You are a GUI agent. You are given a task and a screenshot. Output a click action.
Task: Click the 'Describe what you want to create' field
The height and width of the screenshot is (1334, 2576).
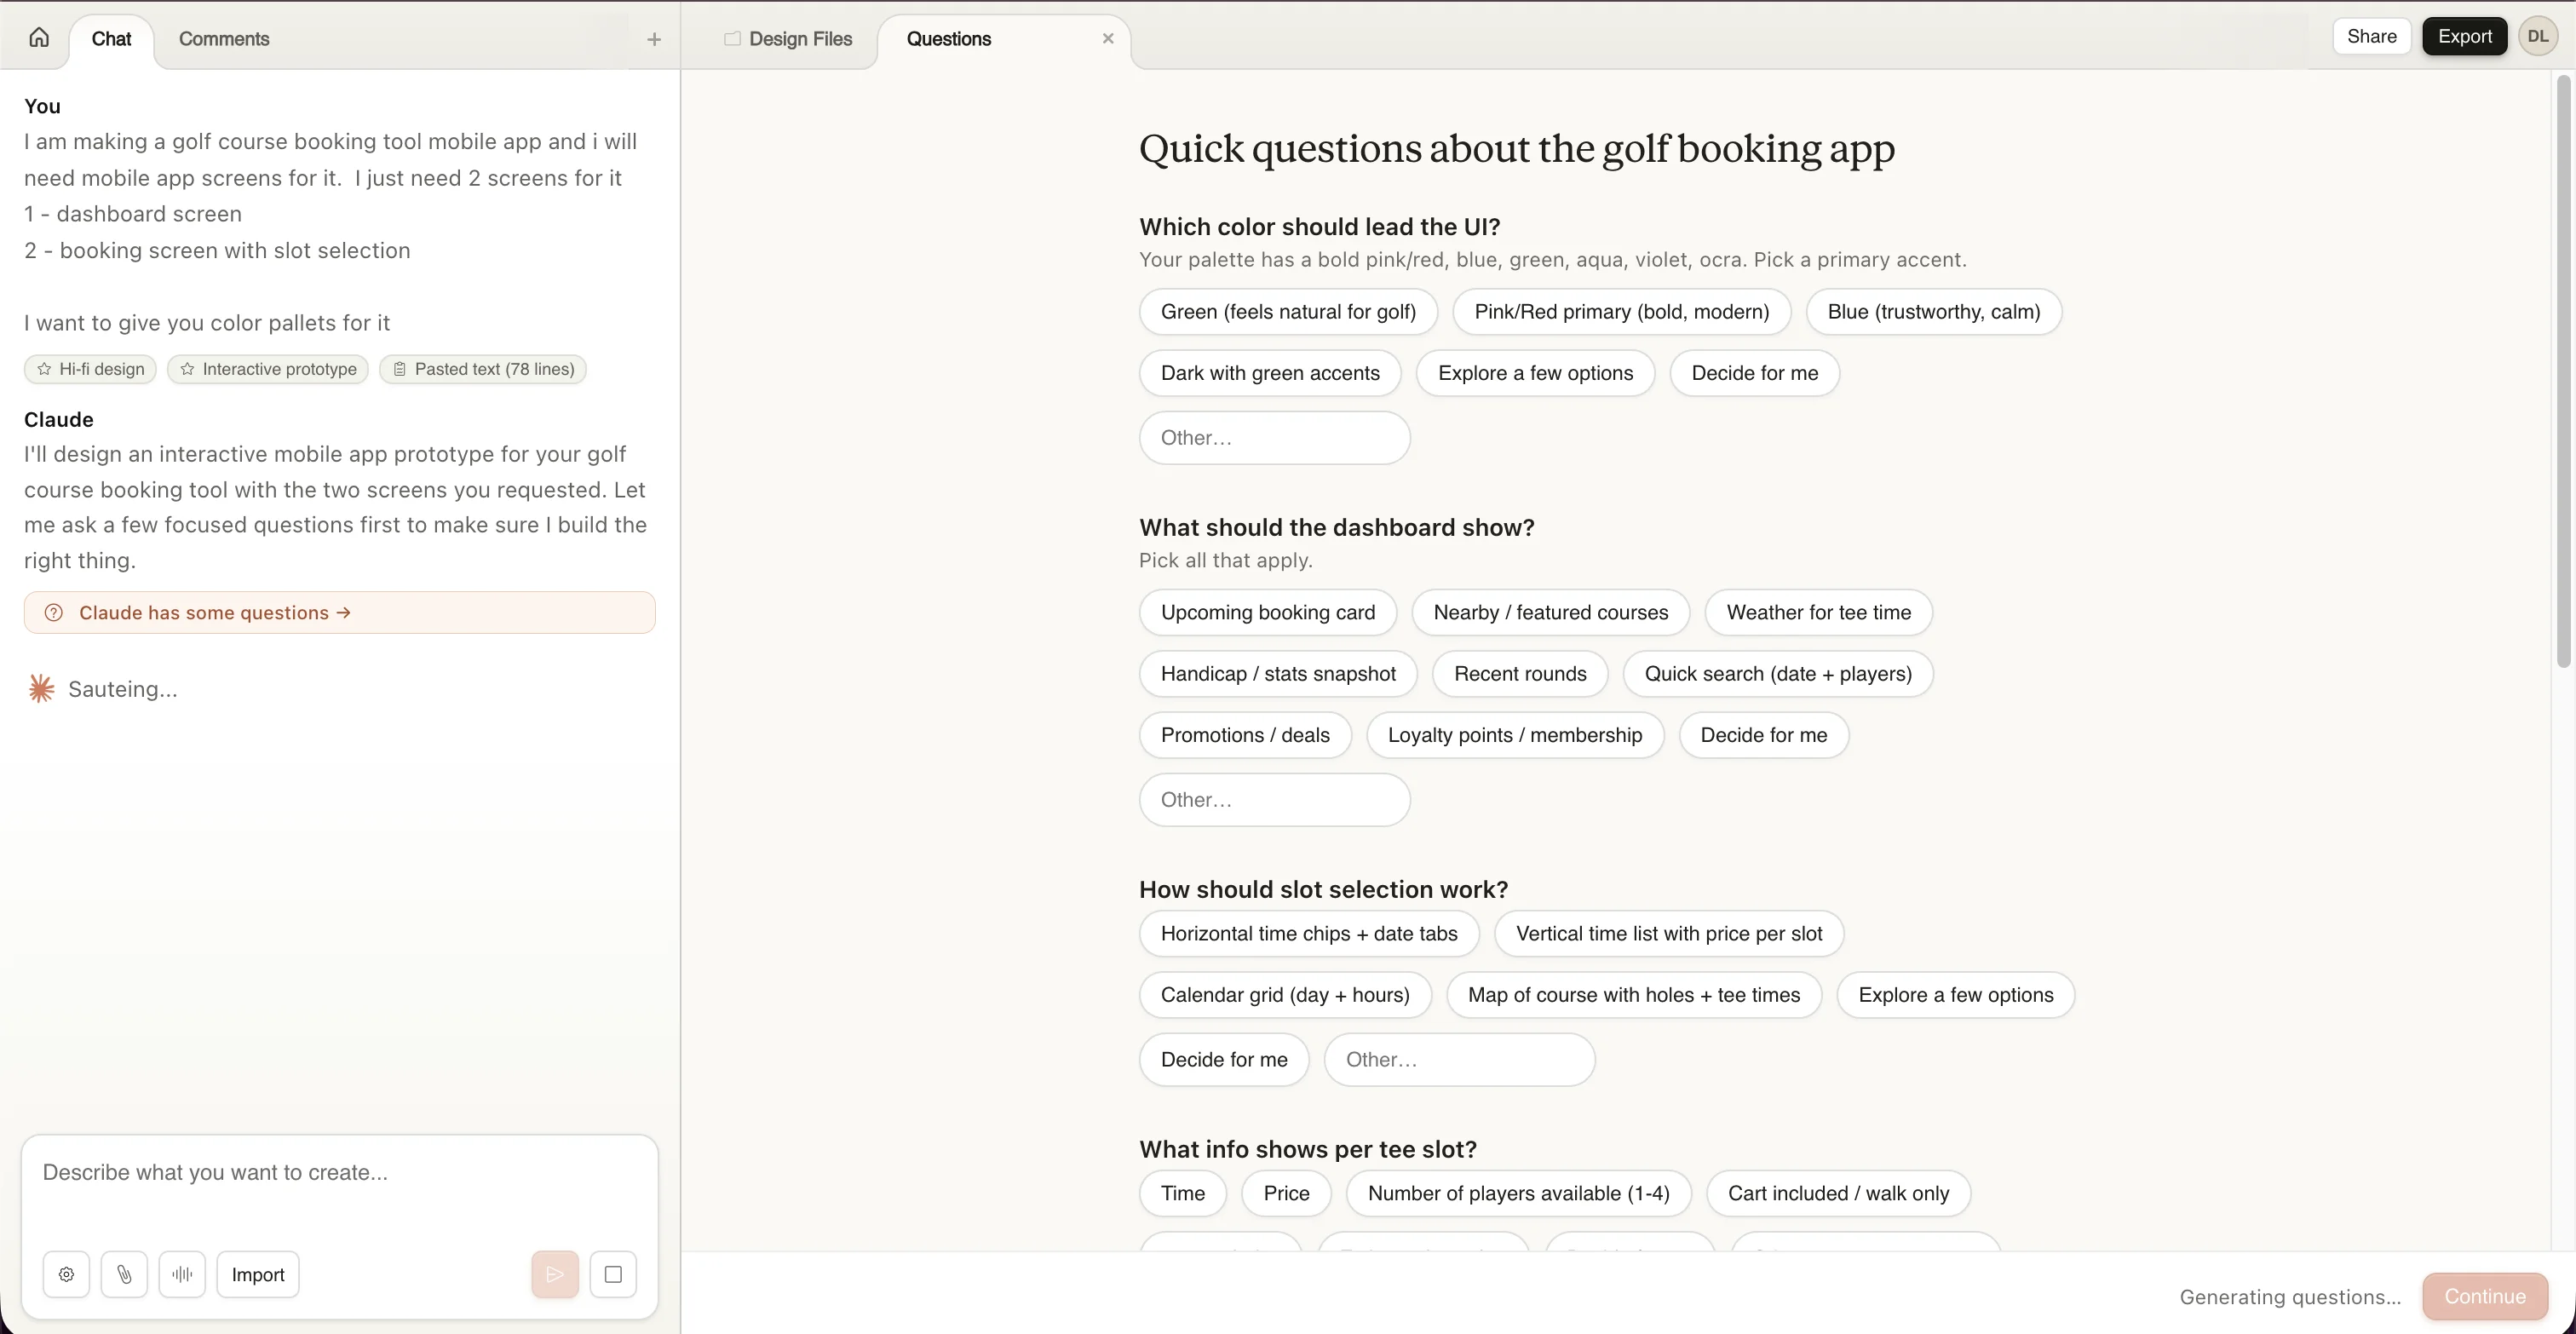[339, 1173]
